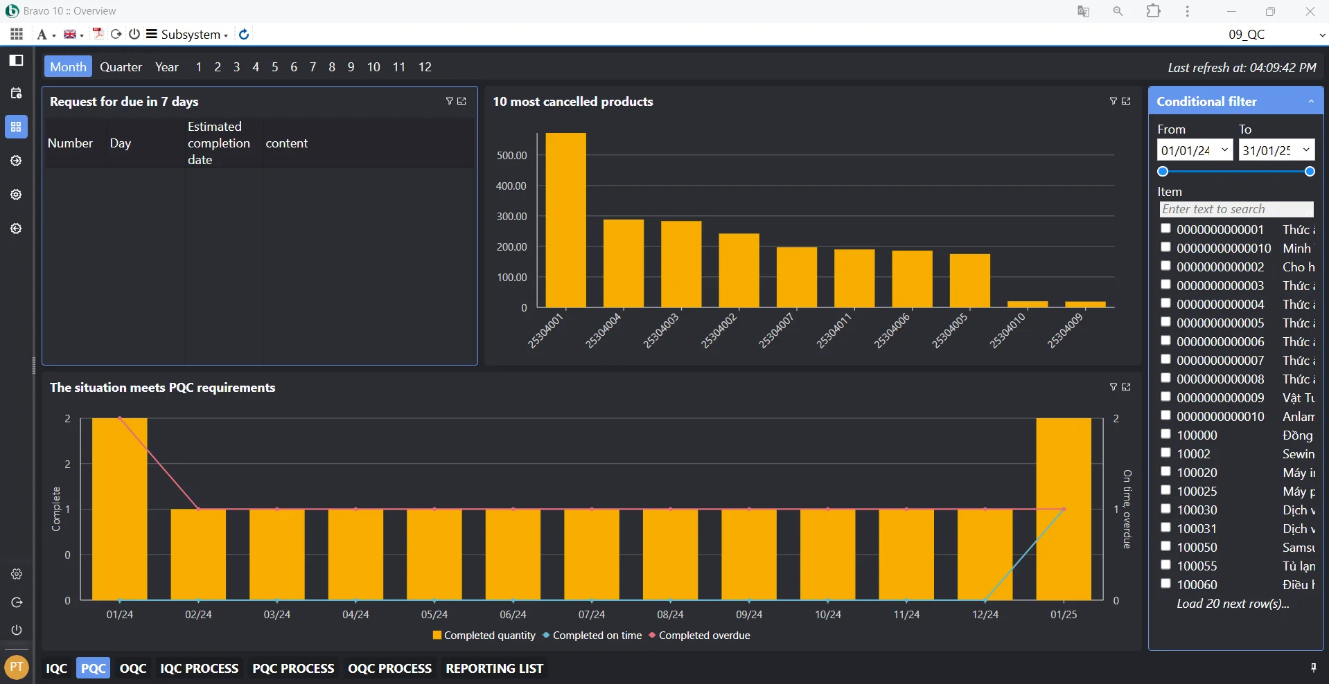
Task: Check the item 0000000000001 checkbox
Action: click(x=1165, y=228)
